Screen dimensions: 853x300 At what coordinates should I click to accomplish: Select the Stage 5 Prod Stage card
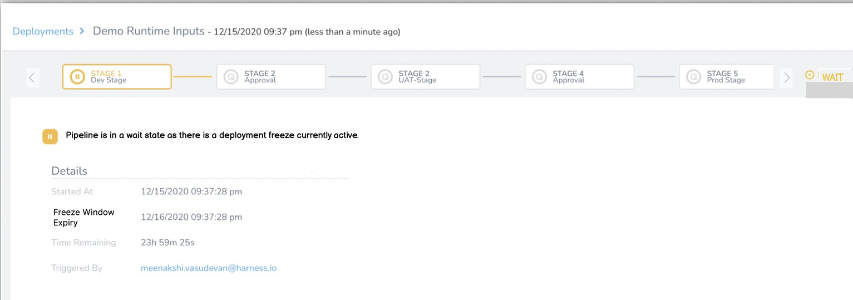point(726,77)
